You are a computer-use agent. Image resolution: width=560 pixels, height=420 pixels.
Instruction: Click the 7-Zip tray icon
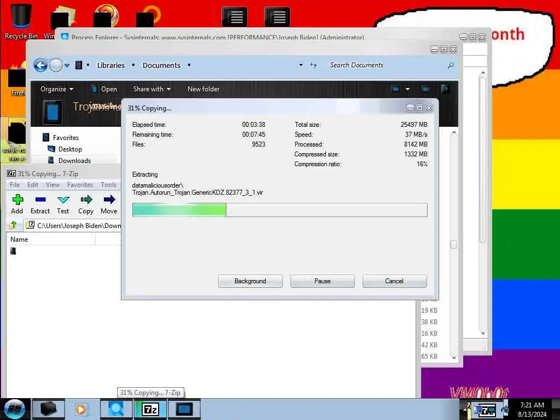click(488, 410)
